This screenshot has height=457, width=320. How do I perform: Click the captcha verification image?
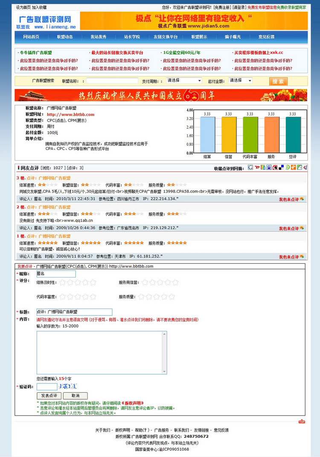coord(67,386)
